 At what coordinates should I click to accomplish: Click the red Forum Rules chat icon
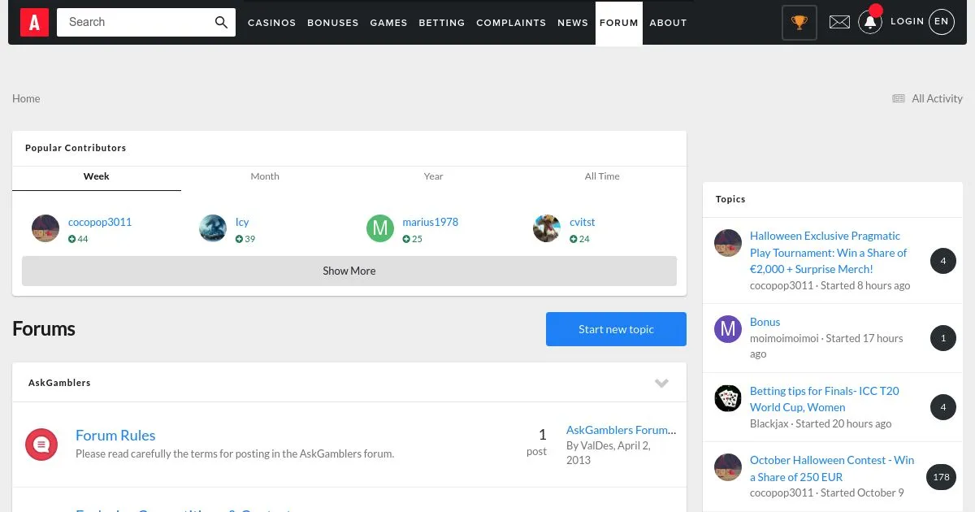click(41, 444)
